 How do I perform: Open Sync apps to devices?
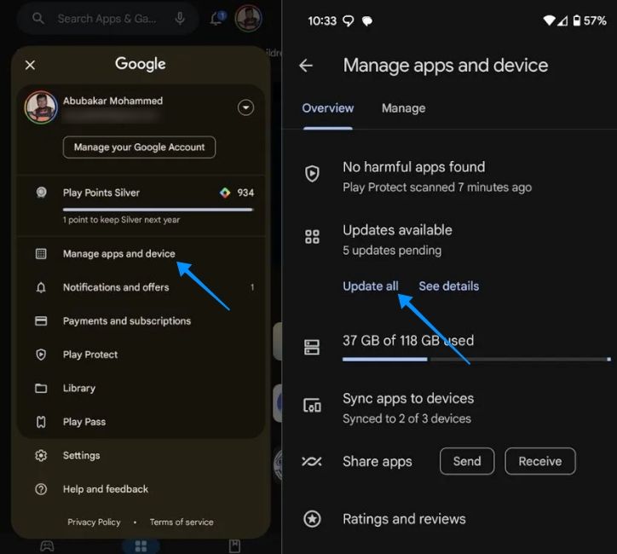(x=449, y=408)
